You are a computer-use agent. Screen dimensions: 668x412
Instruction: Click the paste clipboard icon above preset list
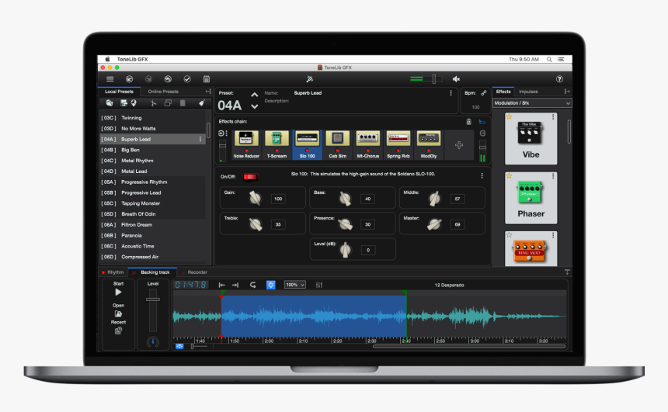pyautogui.click(x=183, y=103)
